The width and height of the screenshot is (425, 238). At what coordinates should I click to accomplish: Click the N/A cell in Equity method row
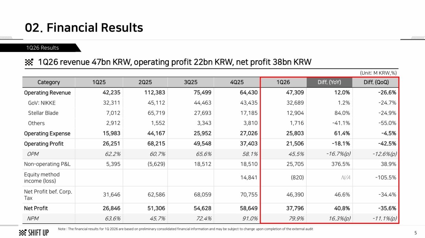point(346,177)
